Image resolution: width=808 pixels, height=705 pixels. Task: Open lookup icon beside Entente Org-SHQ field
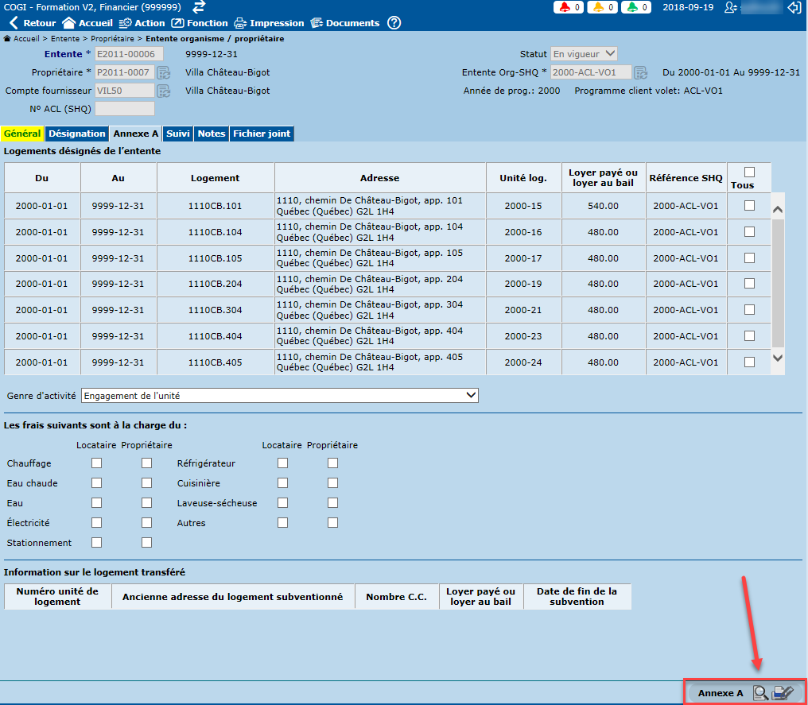640,72
